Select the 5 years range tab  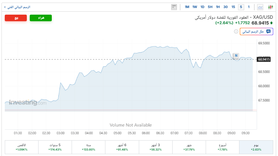click(x=55, y=147)
